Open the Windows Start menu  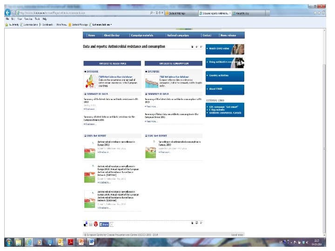(9, 242)
